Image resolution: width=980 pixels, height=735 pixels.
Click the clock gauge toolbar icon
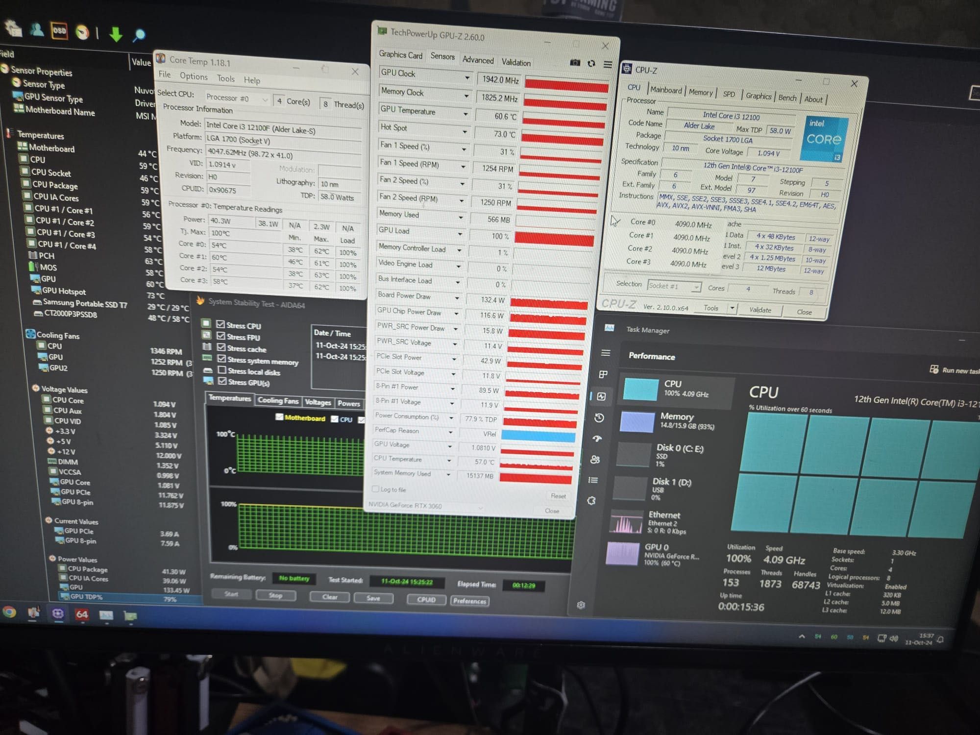click(x=82, y=32)
